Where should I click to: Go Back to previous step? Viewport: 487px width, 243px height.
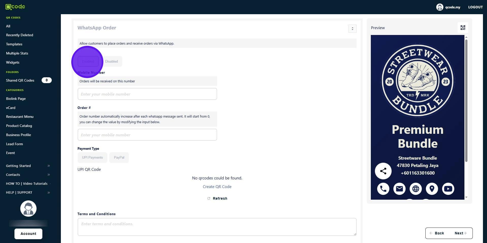(437, 233)
